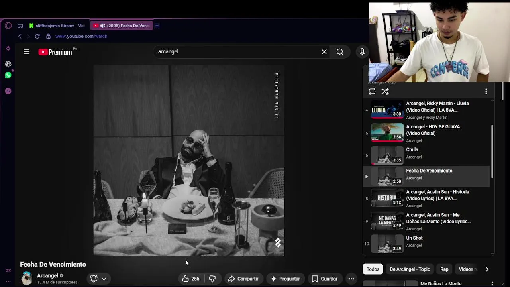Image resolution: width=510 pixels, height=287 pixels.
Task: Show more filter chips with arrow
Action: coord(487,269)
